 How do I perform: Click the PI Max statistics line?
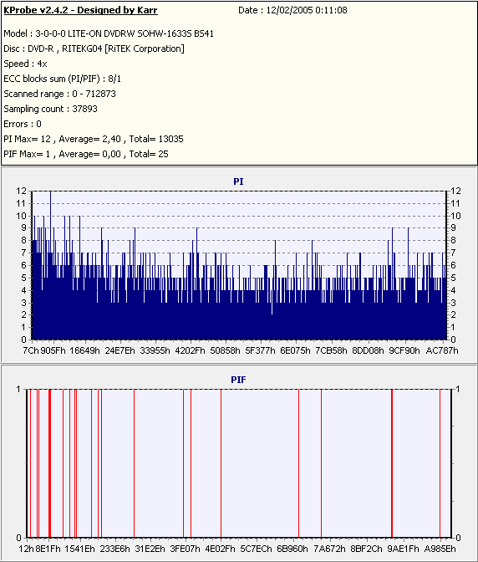point(94,139)
